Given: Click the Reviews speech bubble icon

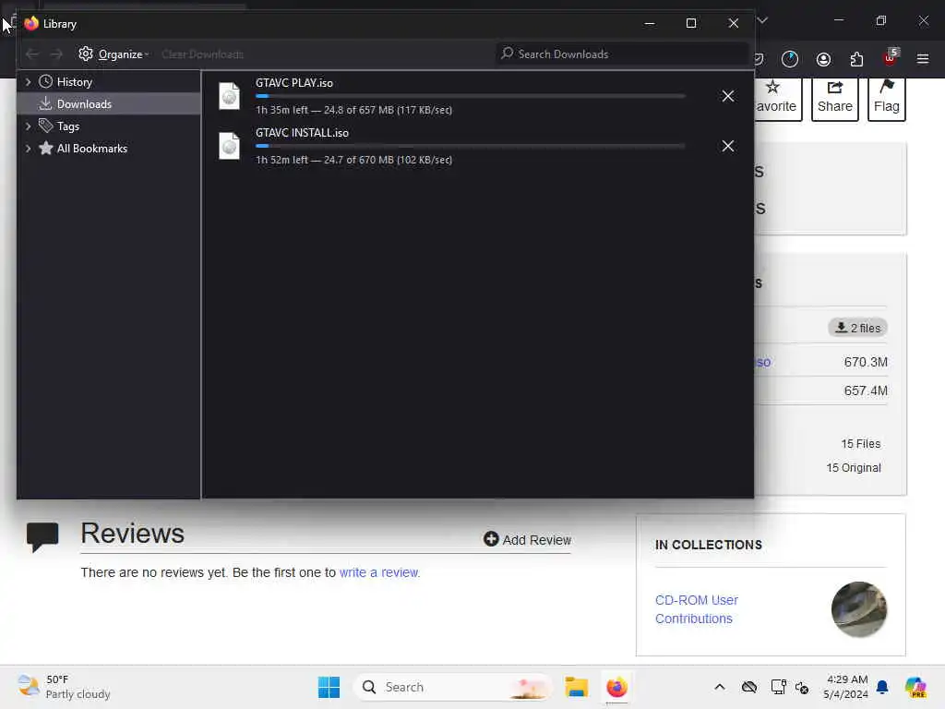Looking at the screenshot, I should pyautogui.click(x=42, y=536).
